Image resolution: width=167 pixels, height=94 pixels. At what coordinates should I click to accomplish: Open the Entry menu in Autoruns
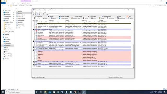pos(36,12)
